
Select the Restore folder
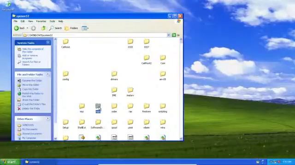(x=147, y=108)
